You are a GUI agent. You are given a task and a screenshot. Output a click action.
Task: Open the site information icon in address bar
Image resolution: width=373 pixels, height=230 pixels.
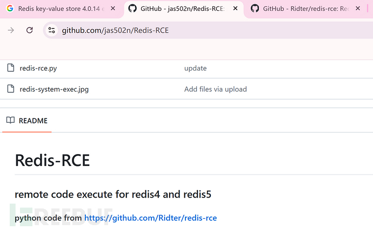coord(51,30)
